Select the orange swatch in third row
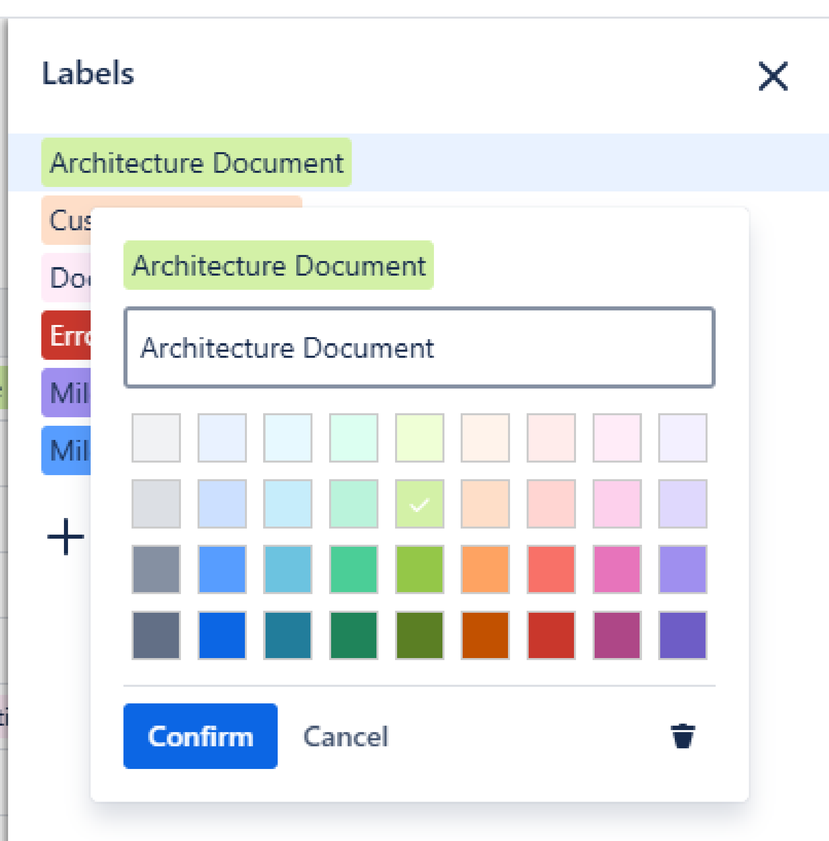Screen dimensions: 829x841 (x=485, y=569)
